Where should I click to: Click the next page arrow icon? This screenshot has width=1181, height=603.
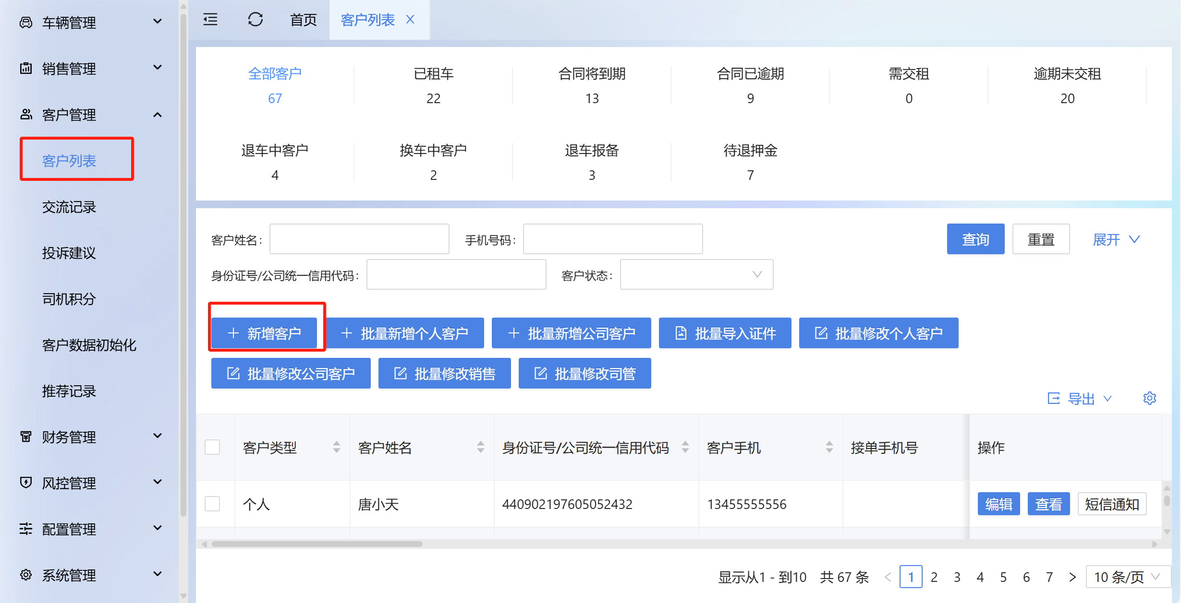(1072, 577)
